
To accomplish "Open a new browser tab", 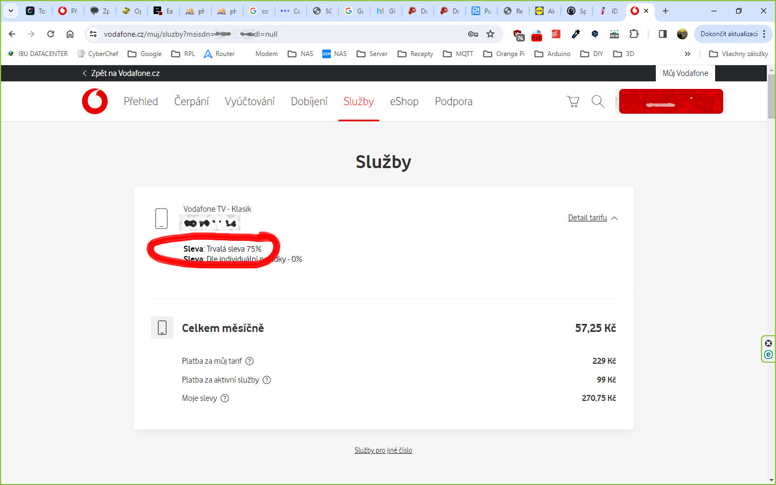I will 666,11.
